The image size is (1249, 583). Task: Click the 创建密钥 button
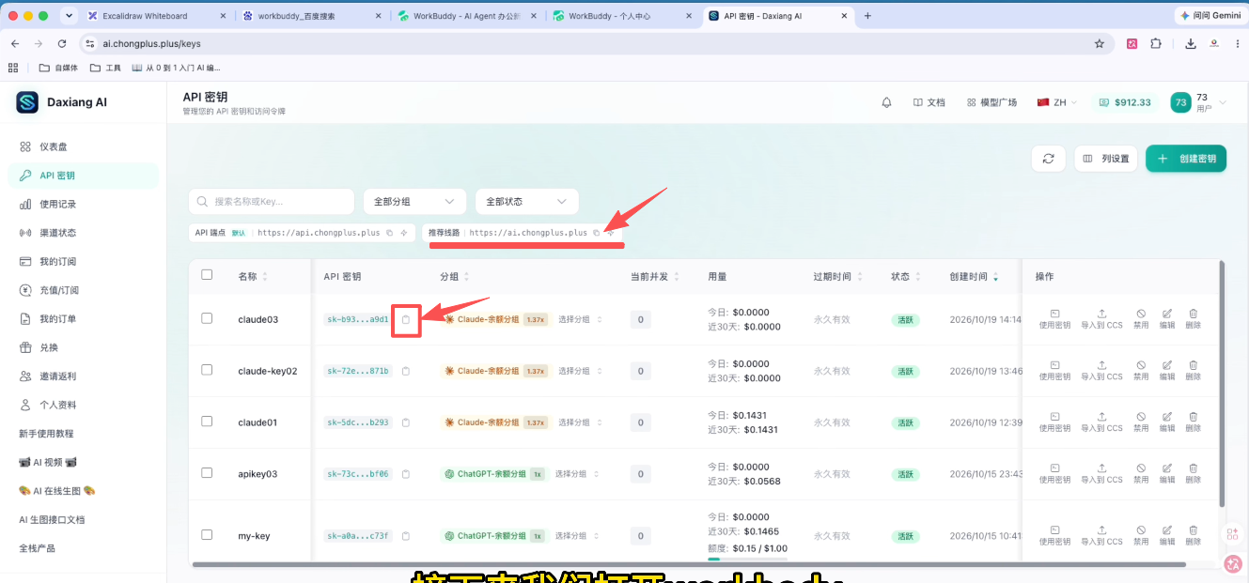(x=1186, y=159)
